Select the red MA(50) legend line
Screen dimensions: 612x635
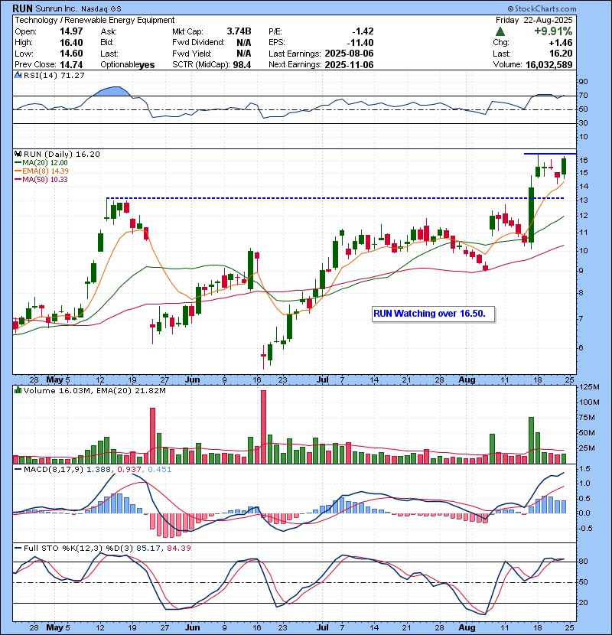[18, 179]
